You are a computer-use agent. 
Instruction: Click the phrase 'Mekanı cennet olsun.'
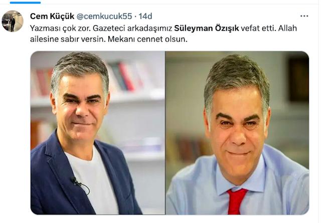pyautogui.click(x=147, y=39)
